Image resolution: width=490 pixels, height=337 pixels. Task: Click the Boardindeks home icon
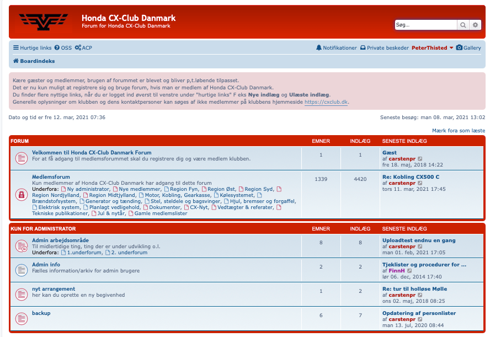click(15, 61)
